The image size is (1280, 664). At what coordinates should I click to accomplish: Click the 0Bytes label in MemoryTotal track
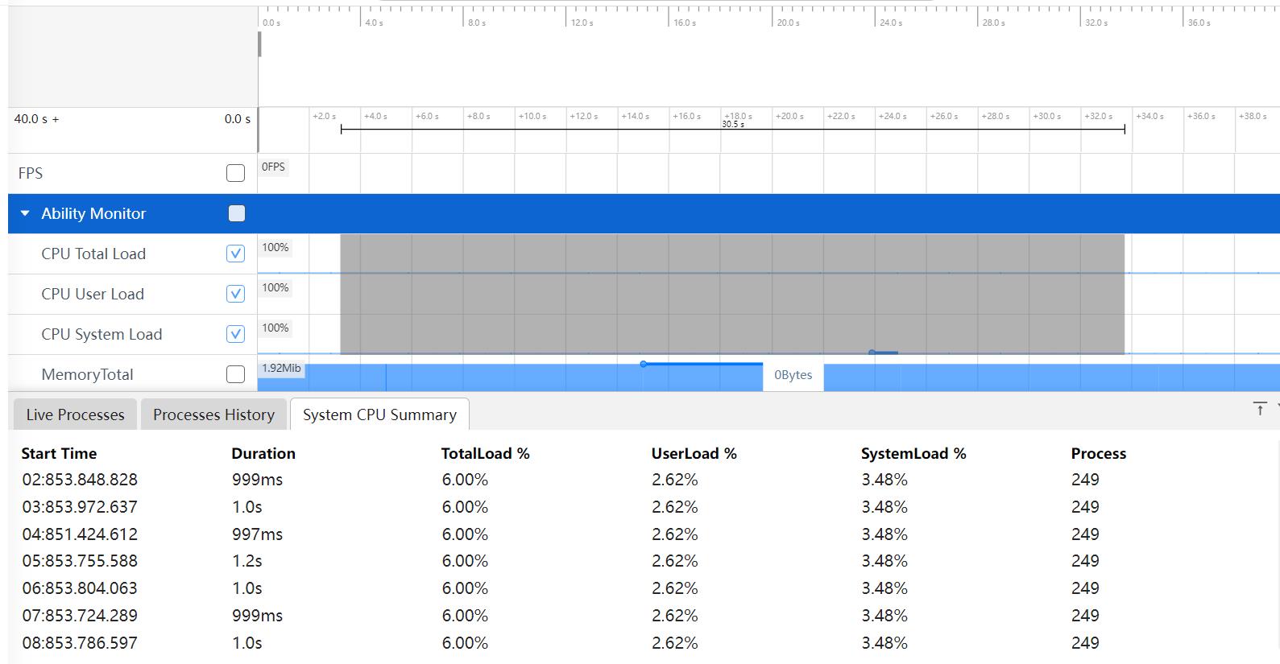(x=793, y=375)
